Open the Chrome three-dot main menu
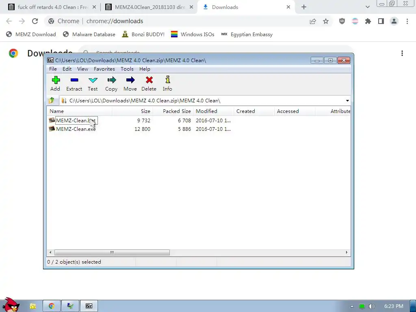Viewport: 416px width, 312px height. tap(407, 21)
